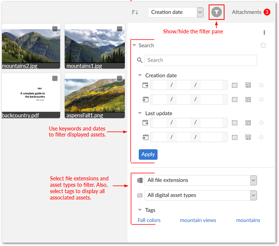Open the All file extensions dropdown
Screen dimensions: 279x246
click(x=200, y=180)
